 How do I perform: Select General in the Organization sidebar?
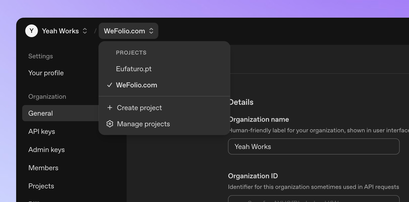tap(41, 113)
